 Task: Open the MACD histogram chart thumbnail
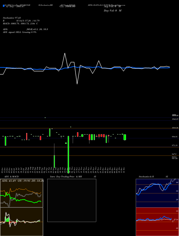21,222
